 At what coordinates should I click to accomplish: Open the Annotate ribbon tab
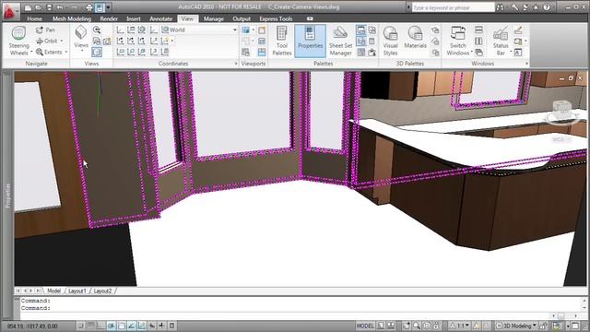click(x=161, y=18)
